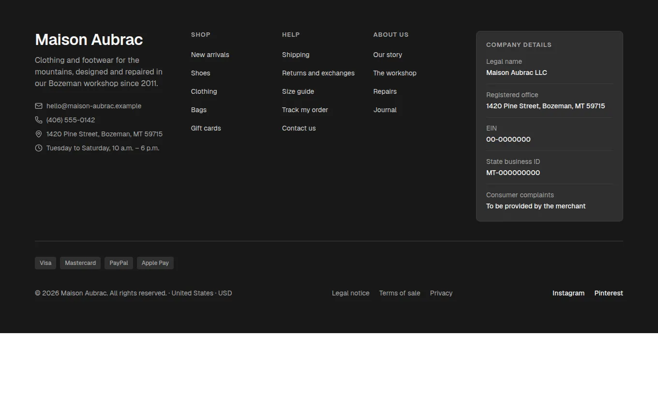
Task: Open the Terms of sale link
Action: pyautogui.click(x=400, y=293)
